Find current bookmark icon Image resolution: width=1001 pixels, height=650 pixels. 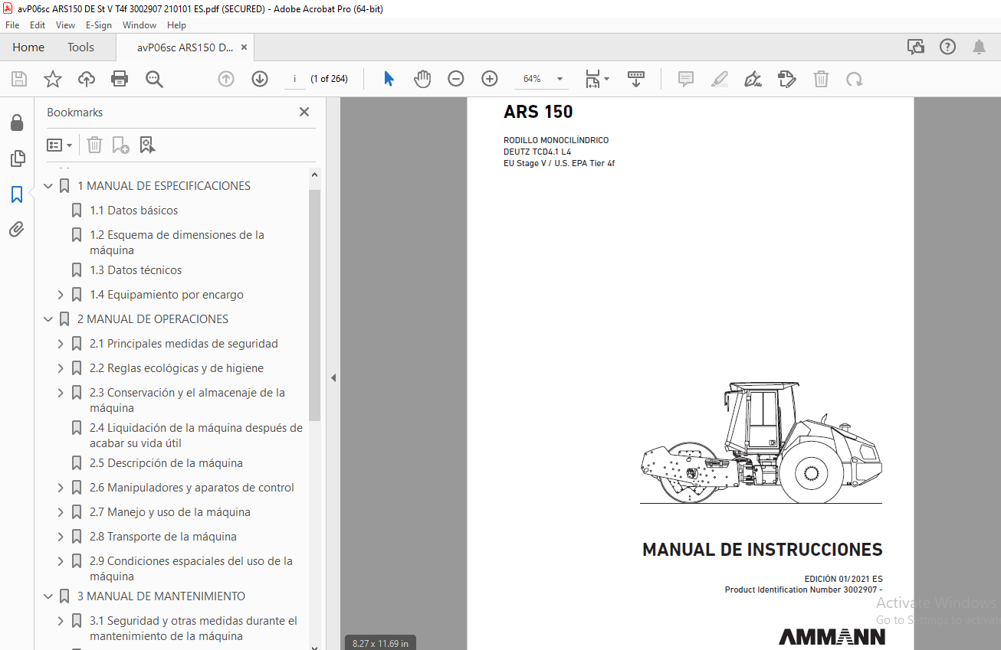coord(147,145)
